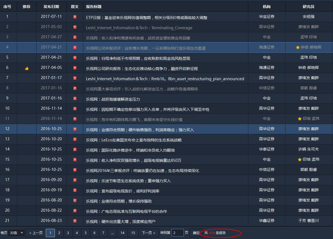Open the PDF original icon in row 15
Viewport: 333px width, 239px height.
pyautogui.click(x=75, y=159)
